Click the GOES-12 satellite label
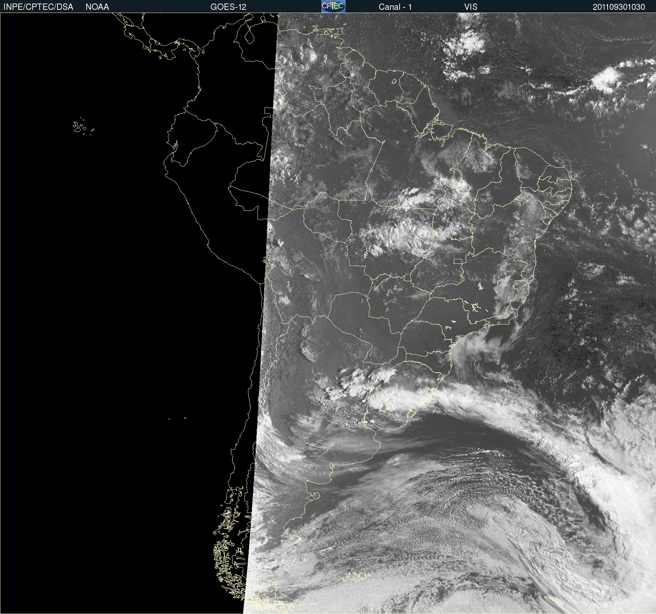The width and height of the screenshot is (656, 614). [x=228, y=7]
